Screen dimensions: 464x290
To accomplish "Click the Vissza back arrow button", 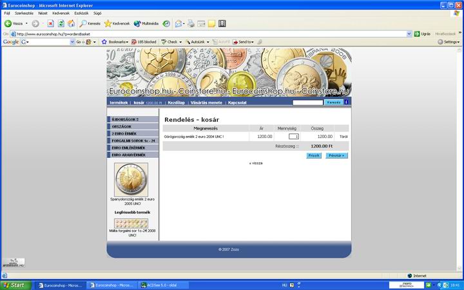I will coord(14,23).
